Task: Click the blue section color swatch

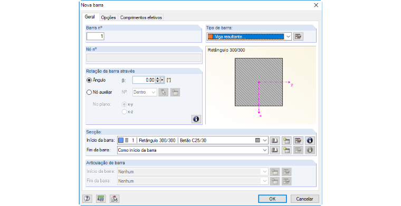Action: (121, 140)
